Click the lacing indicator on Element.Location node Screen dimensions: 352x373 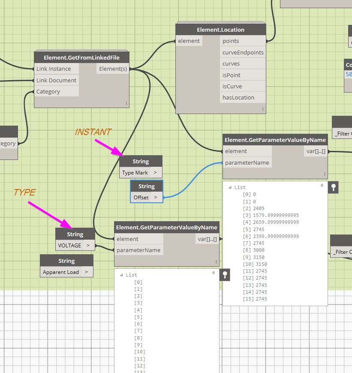pos(263,109)
